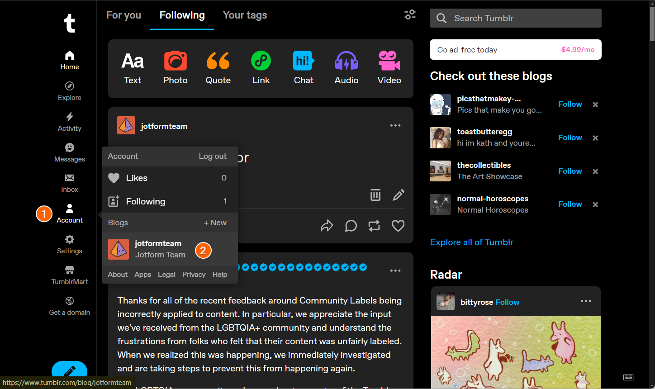Screen dimensions: 655x389
Task: Open bittyrose Radar post options
Action: point(586,301)
